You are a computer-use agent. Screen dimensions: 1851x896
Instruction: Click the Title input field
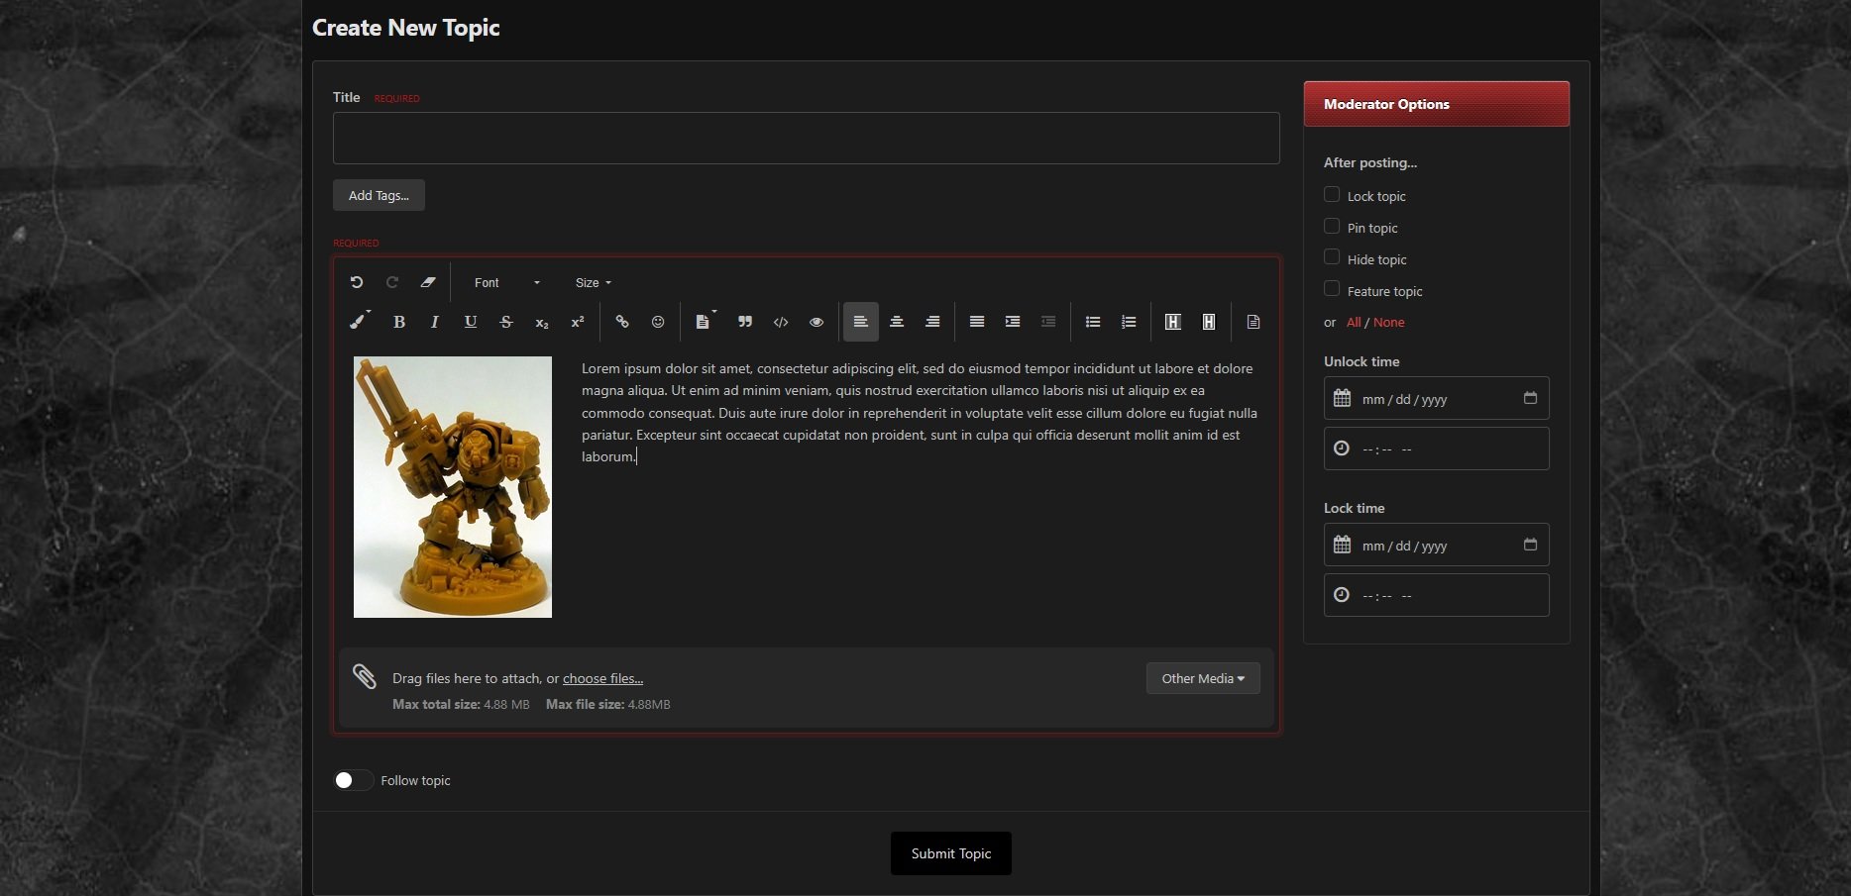coord(806,138)
